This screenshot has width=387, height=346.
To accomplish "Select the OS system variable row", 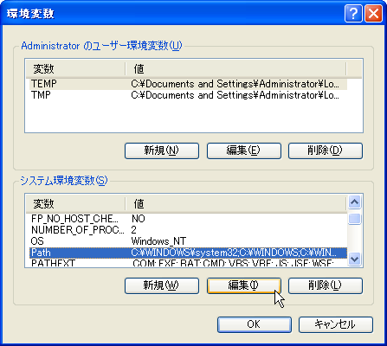I will 188,241.
